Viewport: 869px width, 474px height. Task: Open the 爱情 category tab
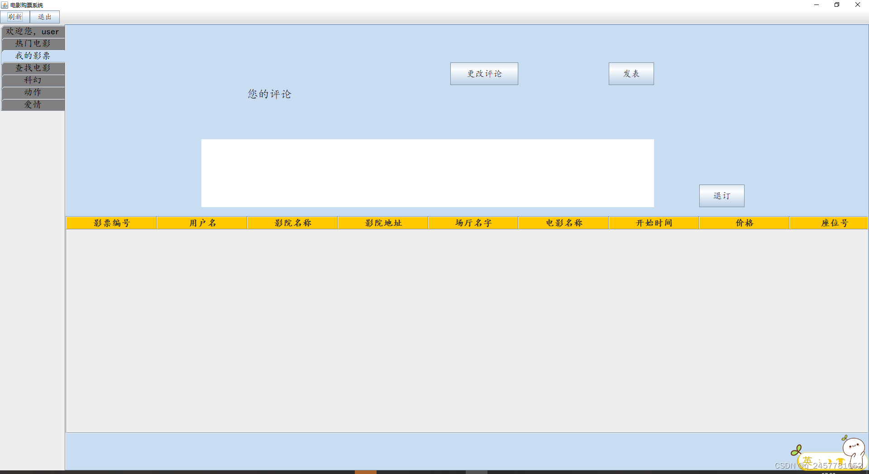click(x=33, y=104)
